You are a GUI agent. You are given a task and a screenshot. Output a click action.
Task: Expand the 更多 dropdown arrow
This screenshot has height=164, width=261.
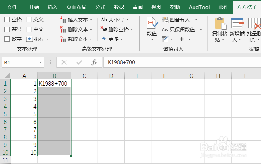(x=122, y=39)
